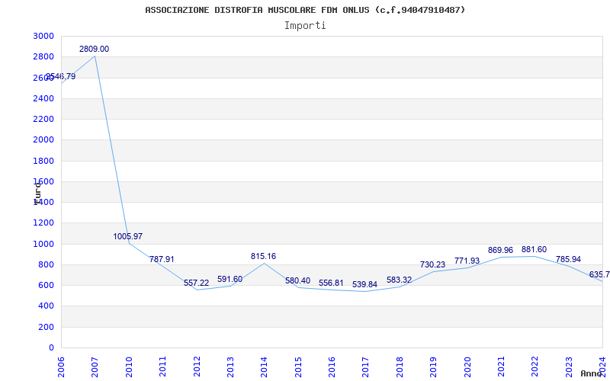Click the 815.16 value for 2014
This screenshot has height=381, width=610.
pyautogui.click(x=264, y=256)
